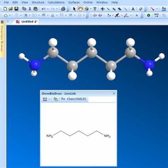The height and width of the screenshot is (168, 168).
Task: Switch to the Untitled-2 document tab
Action: [x=27, y=22]
